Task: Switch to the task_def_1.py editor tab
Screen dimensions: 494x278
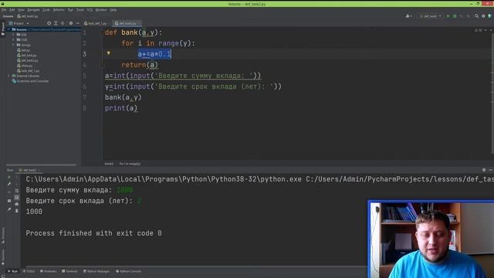Action: [x=96, y=23]
